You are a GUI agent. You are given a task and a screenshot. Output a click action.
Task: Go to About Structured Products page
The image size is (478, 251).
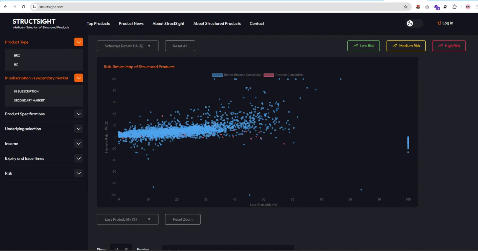point(217,24)
